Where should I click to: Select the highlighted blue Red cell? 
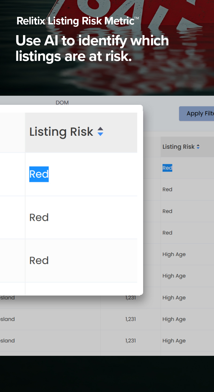[x=39, y=174]
